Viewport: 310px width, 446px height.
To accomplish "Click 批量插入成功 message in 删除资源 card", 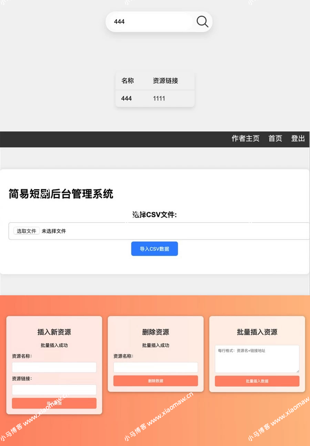I will pos(156,345).
